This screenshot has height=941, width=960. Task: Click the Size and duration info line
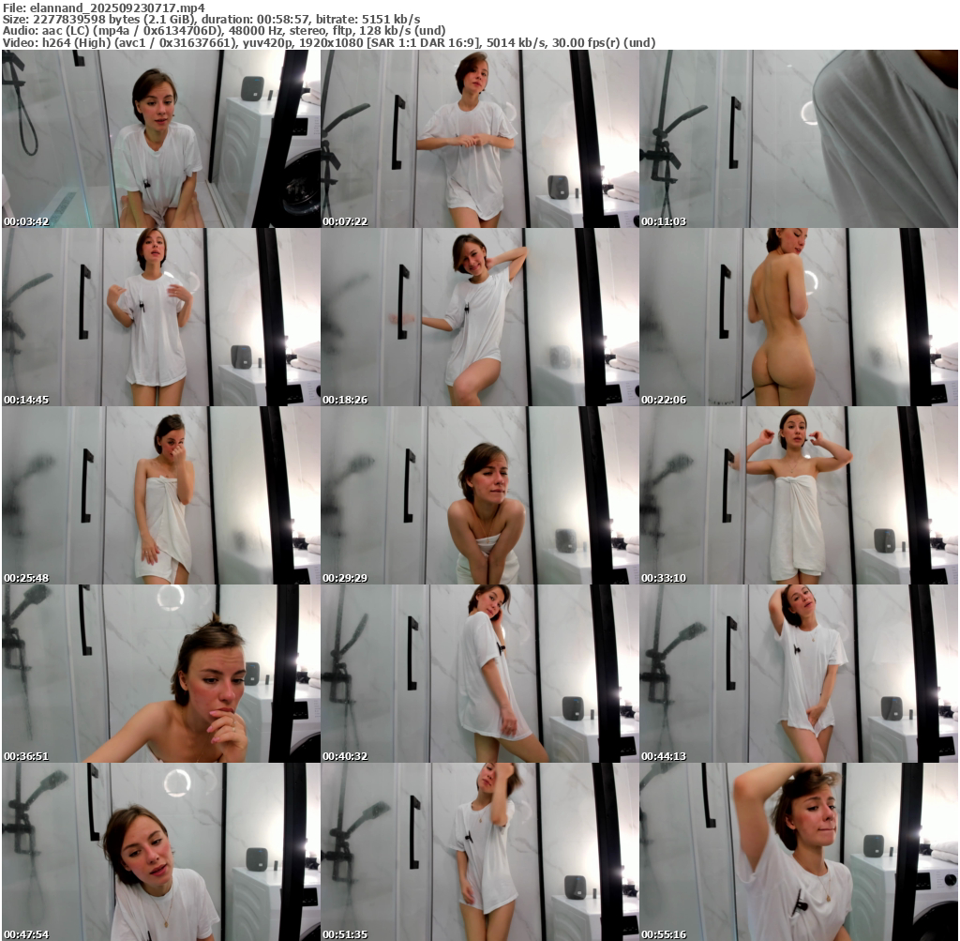click(x=212, y=19)
